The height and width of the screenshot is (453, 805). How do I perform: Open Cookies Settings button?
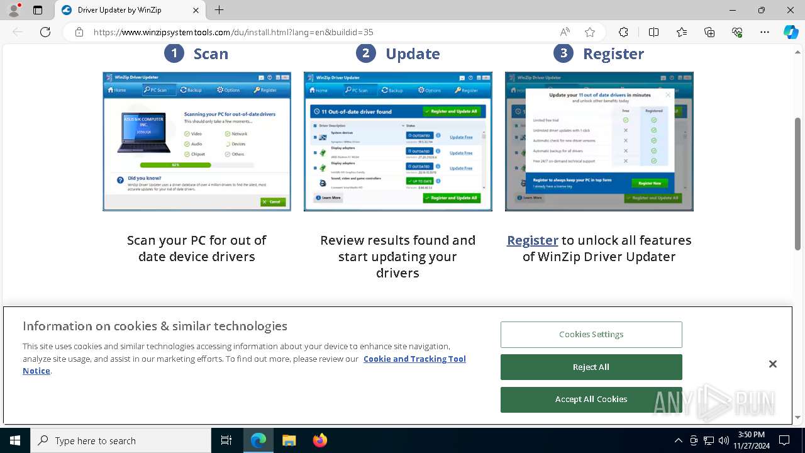point(591,335)
